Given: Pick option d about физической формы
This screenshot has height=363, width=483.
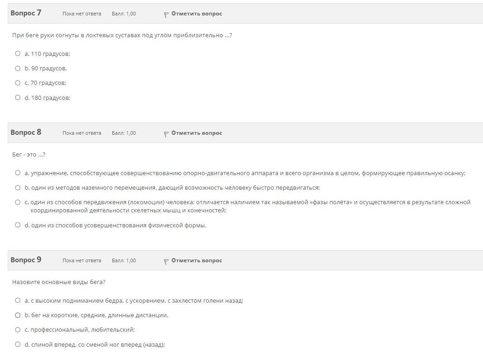Looking at the screenshot, I should pyautogui.click(x=18, y=225).
